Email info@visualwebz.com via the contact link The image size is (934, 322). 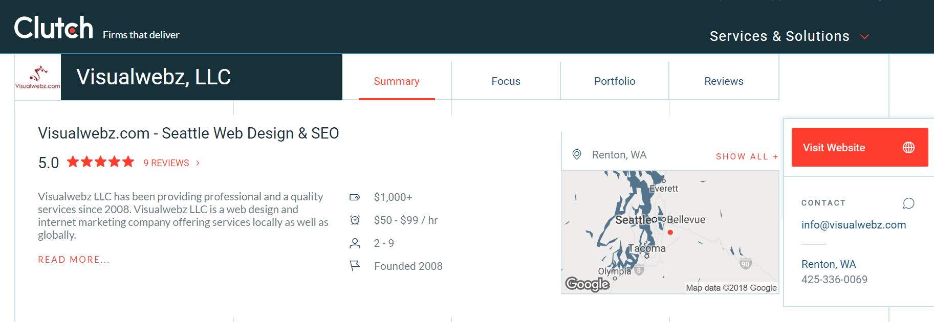[853, 225]
